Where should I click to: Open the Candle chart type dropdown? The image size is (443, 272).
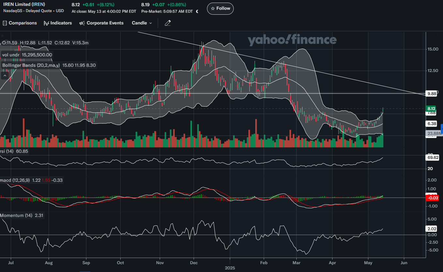142,23
